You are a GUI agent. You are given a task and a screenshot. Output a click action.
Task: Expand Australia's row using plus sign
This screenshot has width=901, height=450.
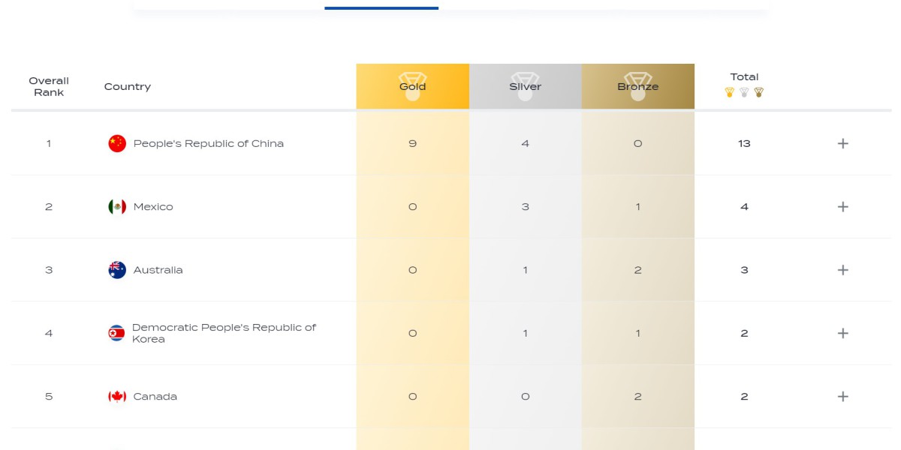(842, 270)
